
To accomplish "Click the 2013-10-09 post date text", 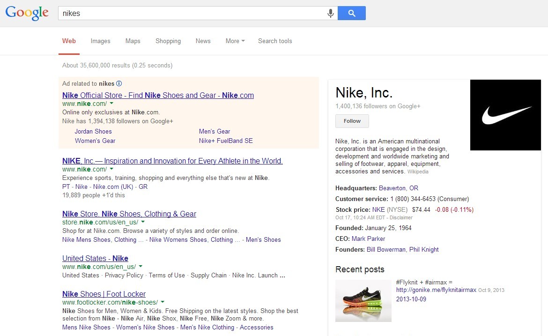I will [x=411, y=299].
